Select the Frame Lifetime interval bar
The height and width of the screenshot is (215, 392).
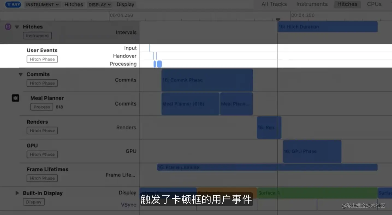pyautogui.click(x=267, y=167)
